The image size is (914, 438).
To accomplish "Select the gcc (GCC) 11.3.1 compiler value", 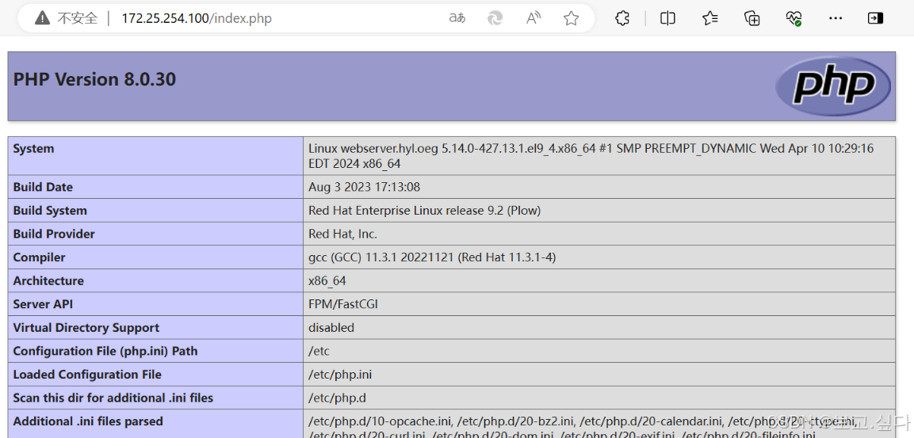I will click(x=432, y=257).
